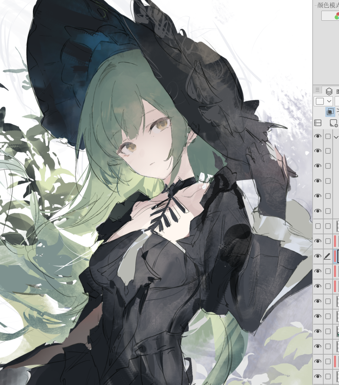
Task: Open the layer palette color dropdown
Action: point(323,101)
